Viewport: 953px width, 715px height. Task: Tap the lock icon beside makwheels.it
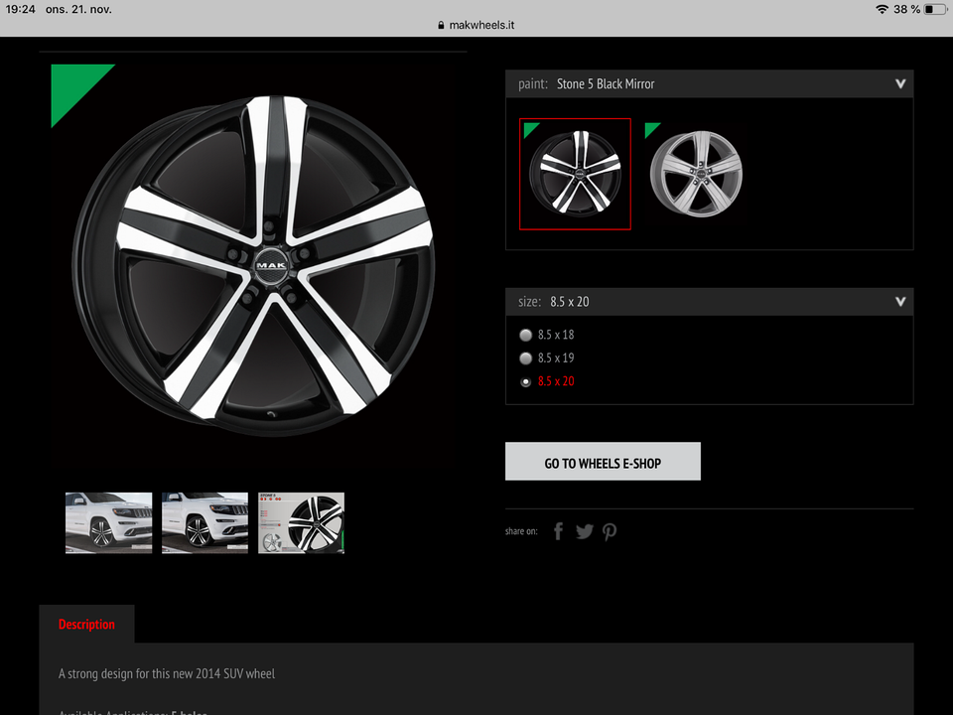(x=441, y=25)
